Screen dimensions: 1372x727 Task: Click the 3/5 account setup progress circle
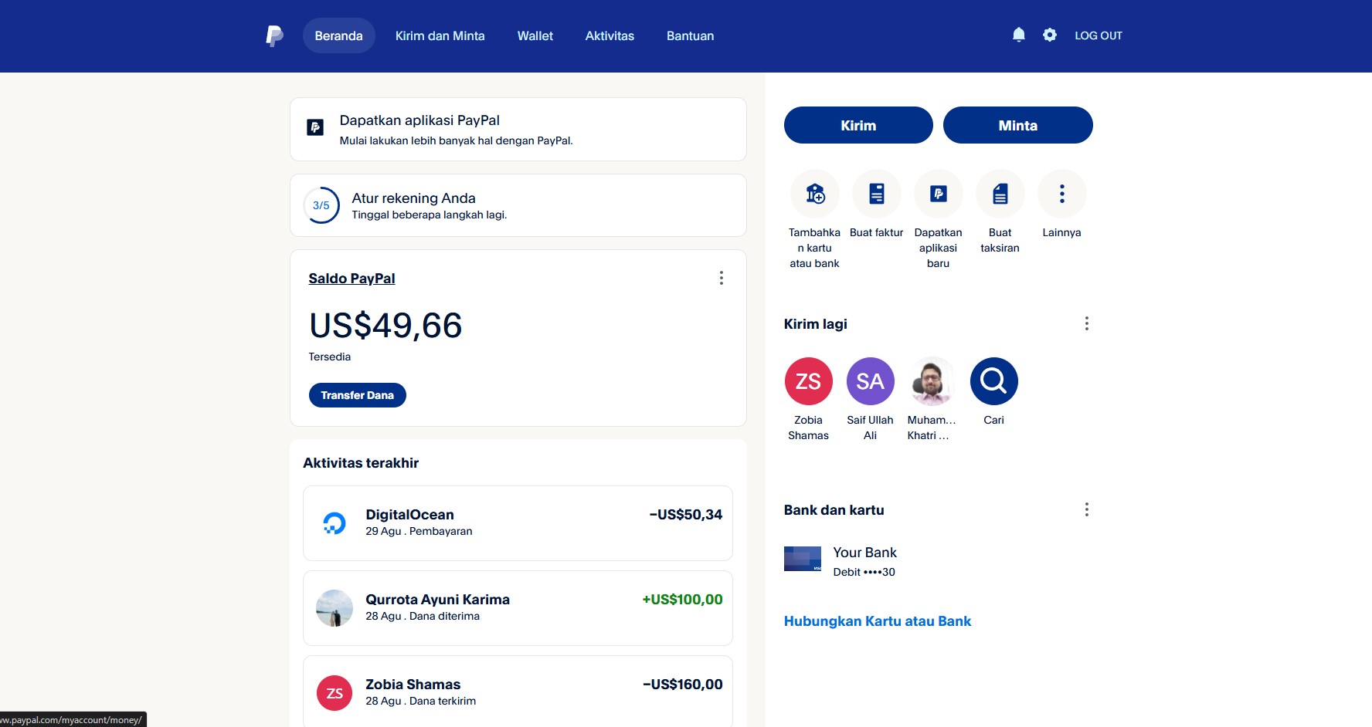pos(321,205)
